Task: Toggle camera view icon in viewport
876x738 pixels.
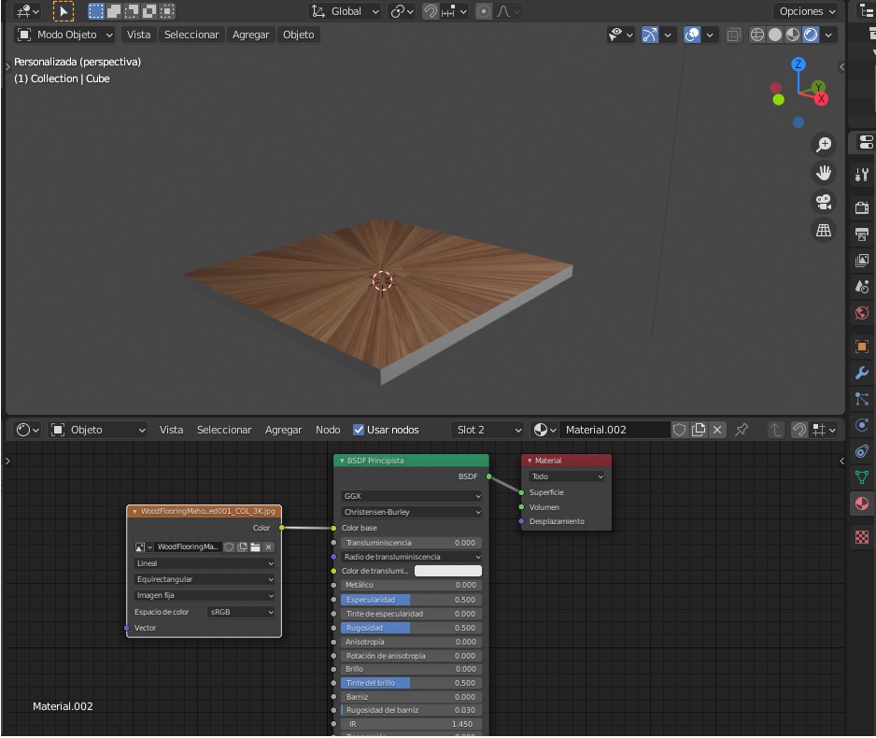Action: coord(824,202)
